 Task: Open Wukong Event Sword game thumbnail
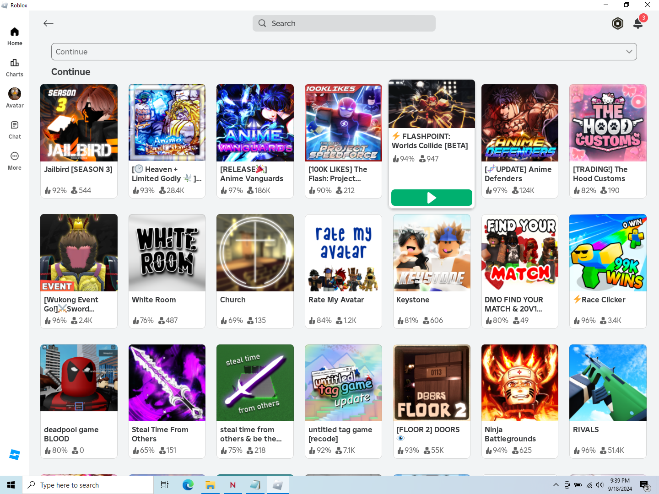(79, 252)
